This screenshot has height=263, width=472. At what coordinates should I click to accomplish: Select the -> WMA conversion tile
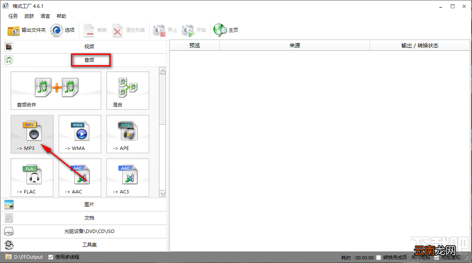(x=80, y=134)
